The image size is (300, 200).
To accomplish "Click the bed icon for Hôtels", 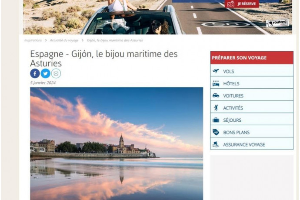I will (x=216, y=83).
